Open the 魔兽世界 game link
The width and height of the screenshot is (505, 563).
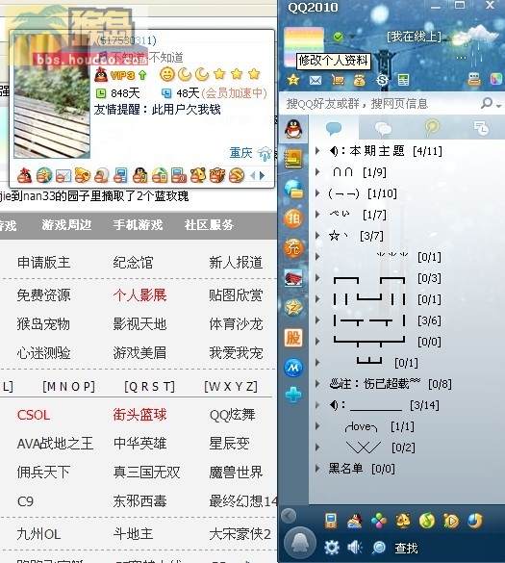tap(236, 473)
